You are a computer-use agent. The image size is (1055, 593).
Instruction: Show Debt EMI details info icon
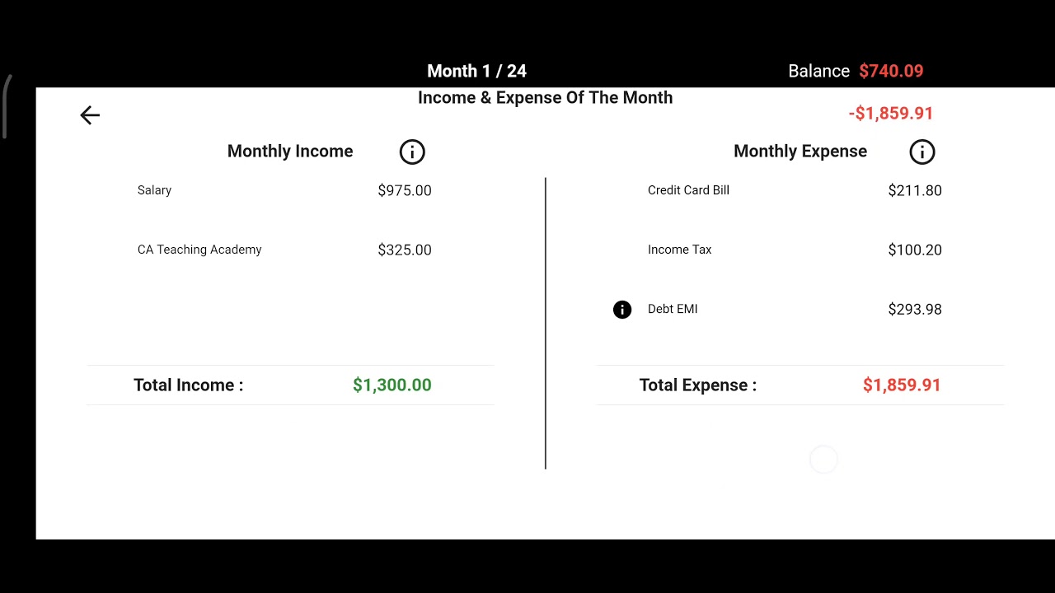point(622,310)
